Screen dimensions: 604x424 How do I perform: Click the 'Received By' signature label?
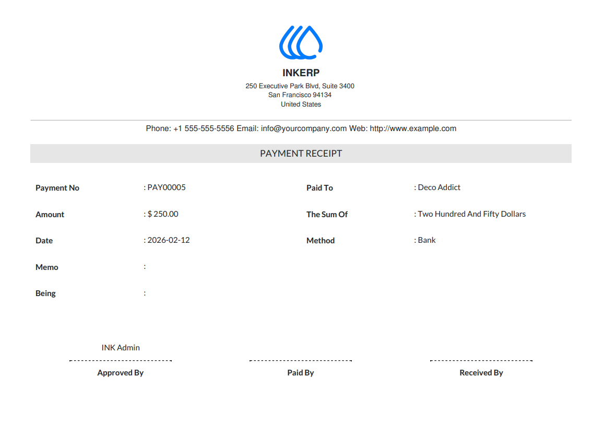[x=481, y=373]
